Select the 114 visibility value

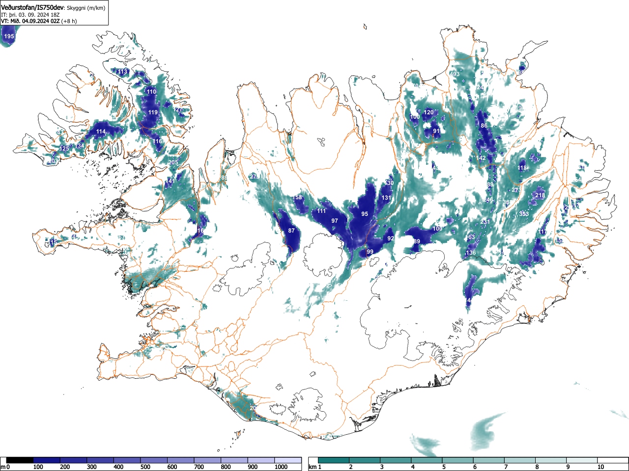click(x=101, y=131)
